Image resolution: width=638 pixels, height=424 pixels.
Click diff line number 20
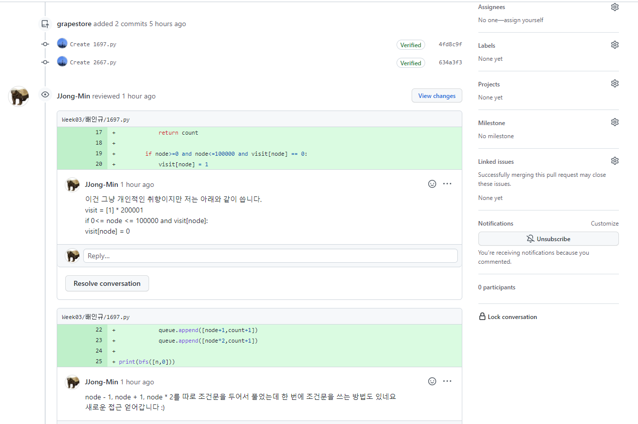point(98,164)
